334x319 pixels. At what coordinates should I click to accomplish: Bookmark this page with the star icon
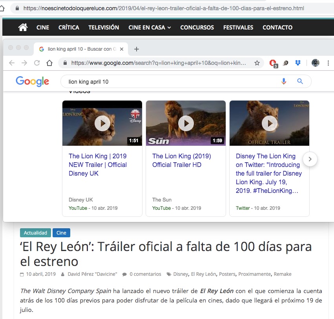click(x=257, y=63)
